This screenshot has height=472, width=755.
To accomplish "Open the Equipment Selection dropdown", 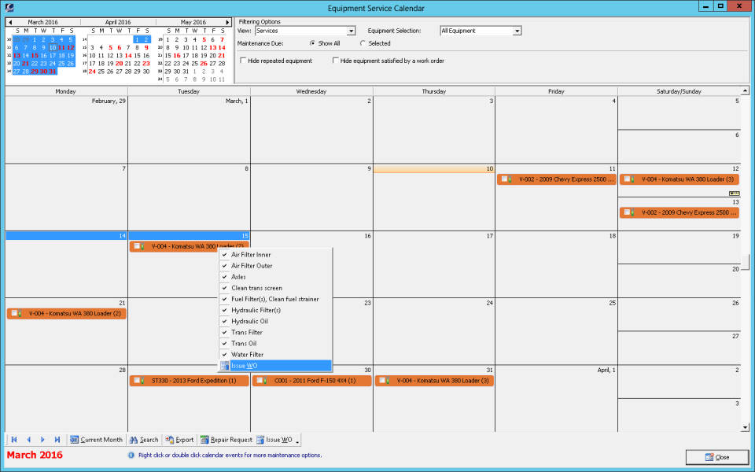I will (x=516, y=31).
